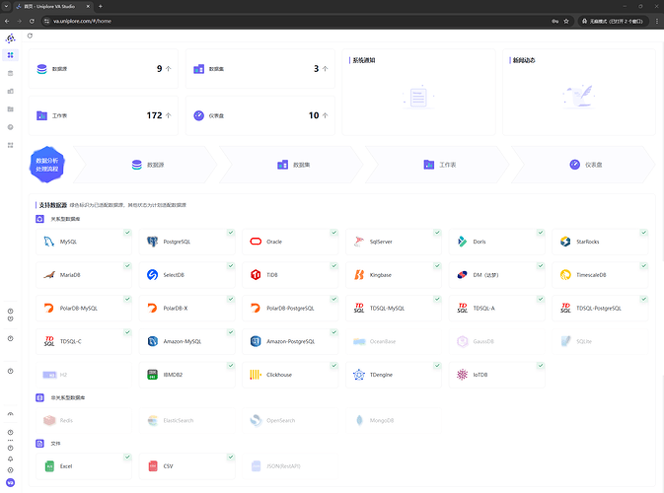The image size is (664, 493).
Task: Select the greyed JSON(RestAPI) card
Action: (x=290, y=466)
